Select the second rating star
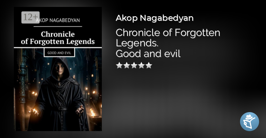 tap(127, 65)
